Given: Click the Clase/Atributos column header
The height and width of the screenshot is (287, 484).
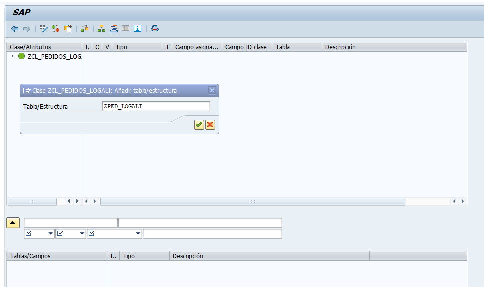Looking at the screenshot, I should pos(44,47).
